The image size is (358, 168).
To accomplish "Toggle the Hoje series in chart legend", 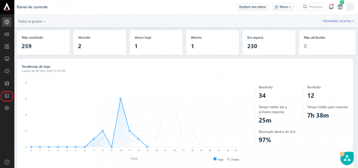I will click(x=218, y=159).
